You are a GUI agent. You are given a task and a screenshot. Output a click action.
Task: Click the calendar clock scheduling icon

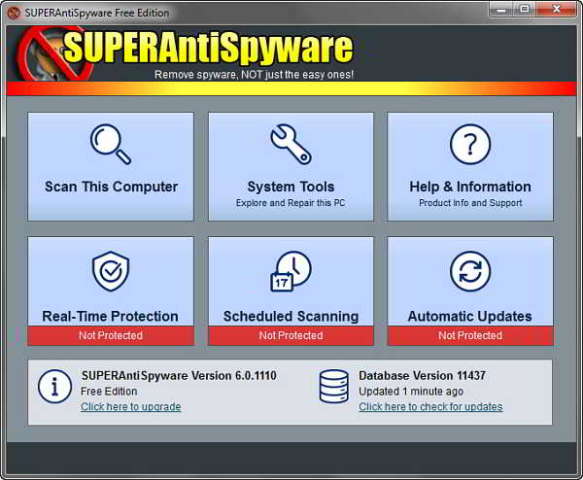(291, 271)
